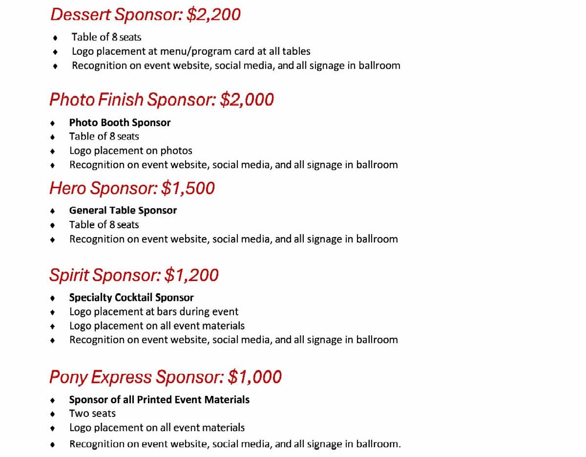Click Logo placement at menu/program card line

click(x=191, y=51)
